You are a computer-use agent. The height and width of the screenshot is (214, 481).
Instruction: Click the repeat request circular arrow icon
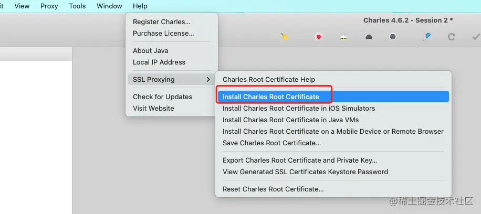[451, 37]
